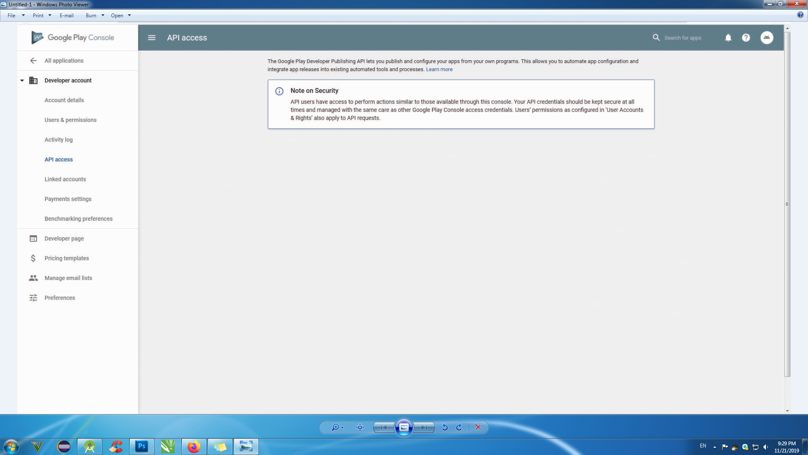Image resolution: width=808 pixels, height=455 pixels.
Task: Open Firefox from the taskbar
Action: 194,447
